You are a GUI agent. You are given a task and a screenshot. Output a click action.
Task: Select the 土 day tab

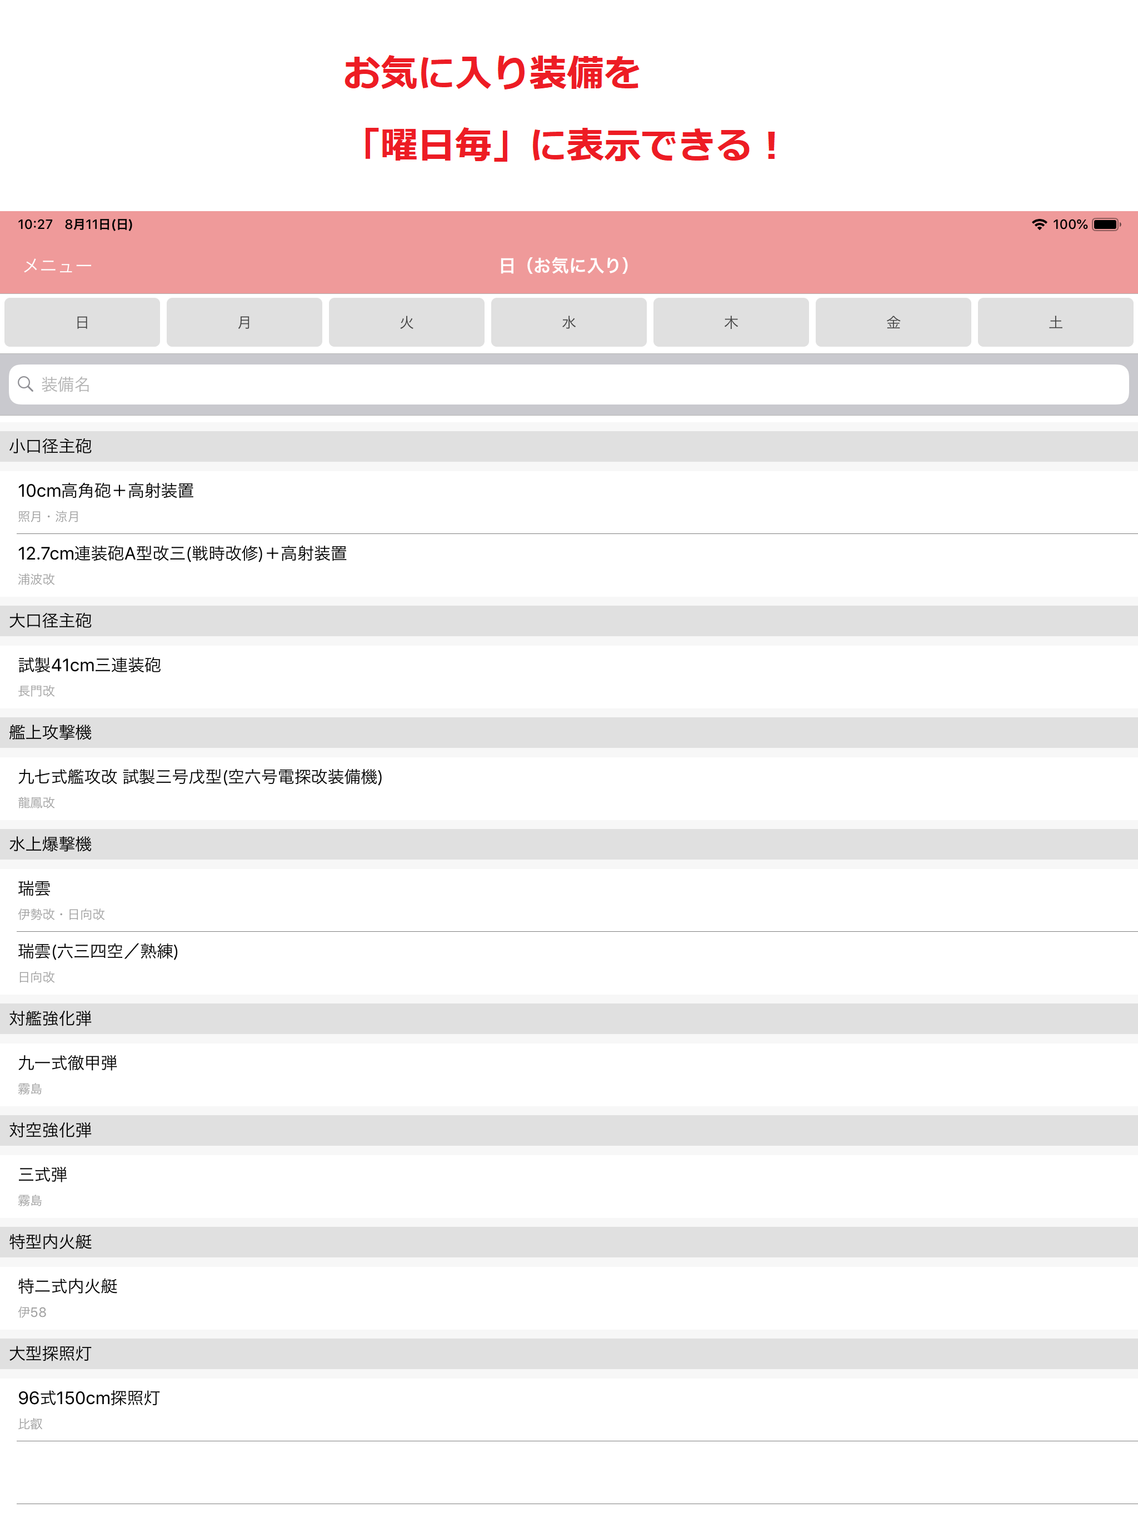[x=1056, y=322]
